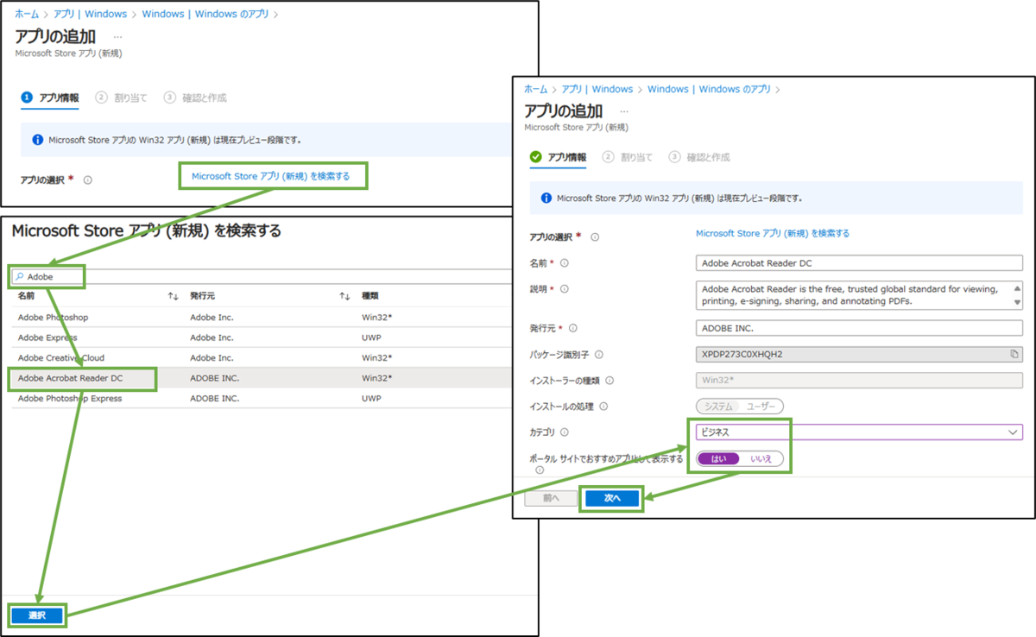Select はい for showing as featured app
This screenshot has height=637, width=1036.
(x=718, y=458)
